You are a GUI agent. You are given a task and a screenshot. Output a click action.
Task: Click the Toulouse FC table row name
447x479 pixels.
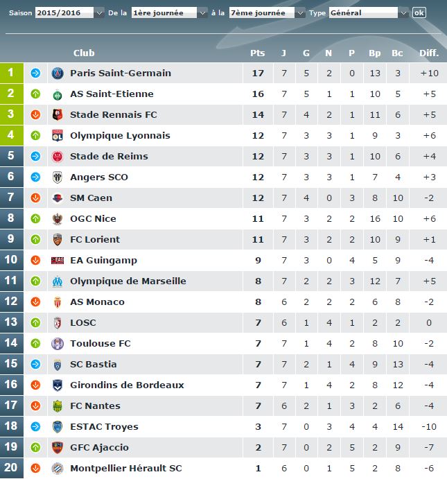[x=100, y=344]
